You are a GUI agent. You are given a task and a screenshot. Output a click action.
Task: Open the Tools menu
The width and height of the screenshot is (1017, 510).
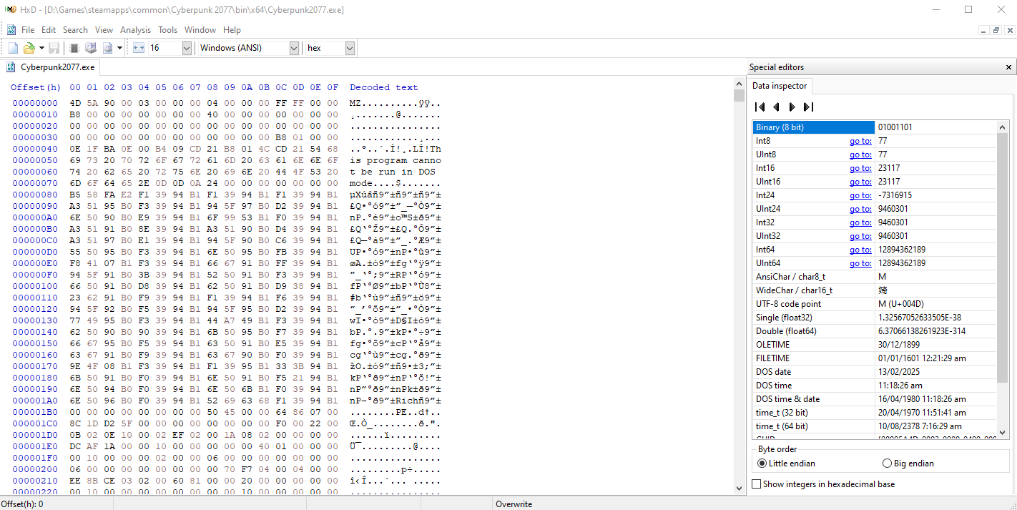168,30
